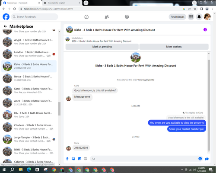Choose a sticker icon
The height and width of the screenshot is (173, 216).
tap(79, 159)
